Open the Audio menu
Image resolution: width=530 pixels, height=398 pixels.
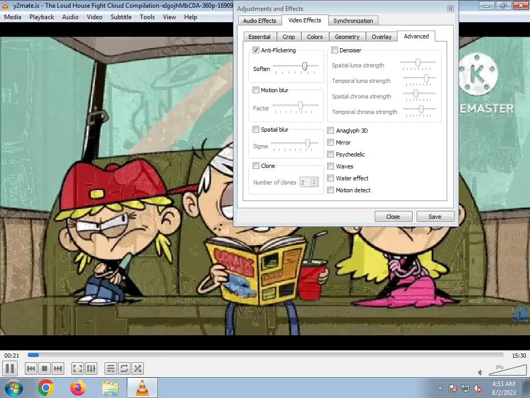tap(70, 17)
